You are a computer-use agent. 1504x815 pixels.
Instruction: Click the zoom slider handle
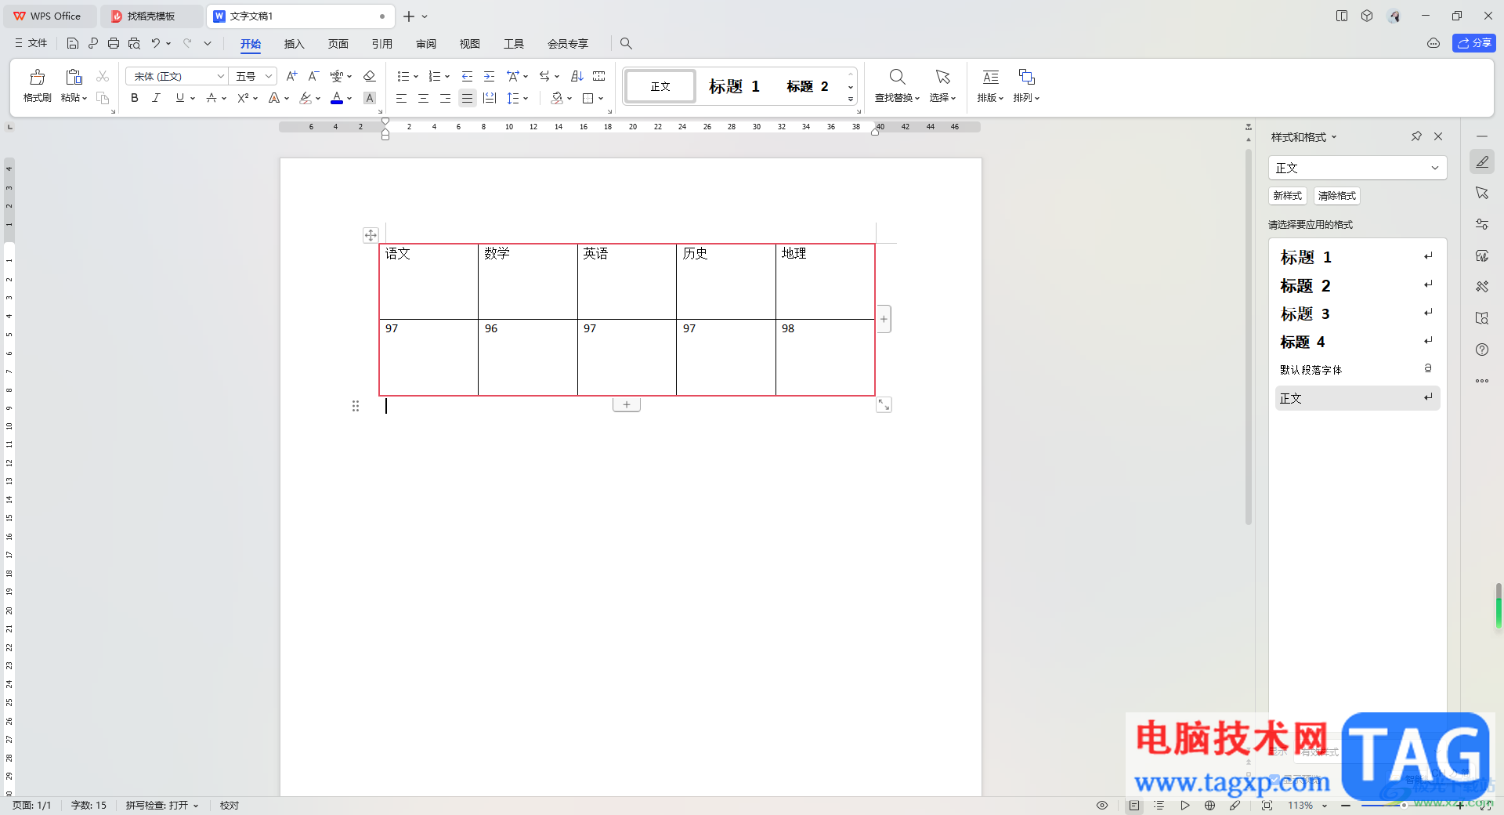point(1404,806)
